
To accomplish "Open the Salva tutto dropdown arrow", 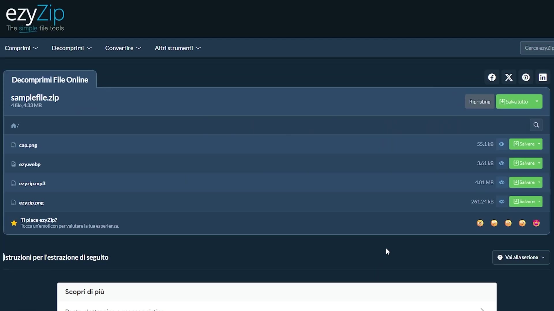I will click(537, 101).
